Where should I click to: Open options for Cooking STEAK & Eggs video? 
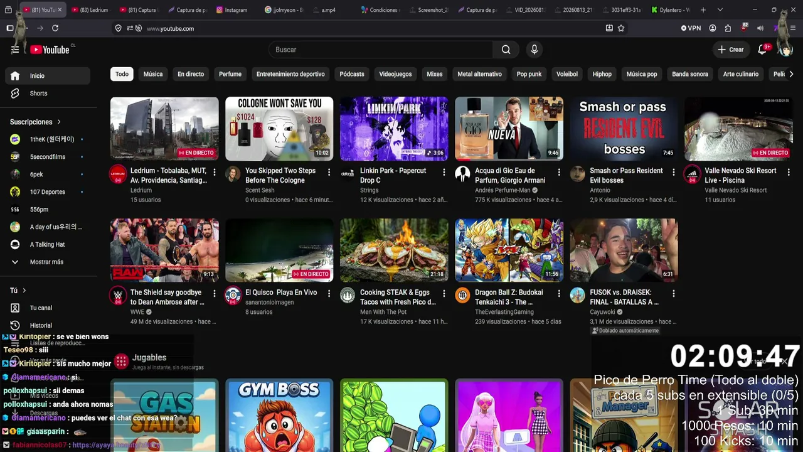pyautogui.click(x=444, y=294)
